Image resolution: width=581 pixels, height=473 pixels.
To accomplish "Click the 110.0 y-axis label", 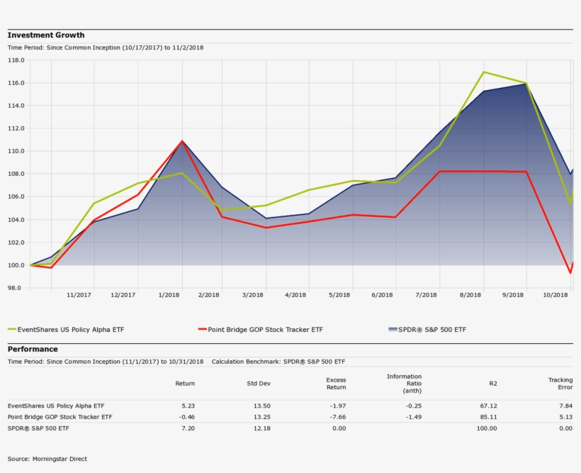I will point(16,151).
